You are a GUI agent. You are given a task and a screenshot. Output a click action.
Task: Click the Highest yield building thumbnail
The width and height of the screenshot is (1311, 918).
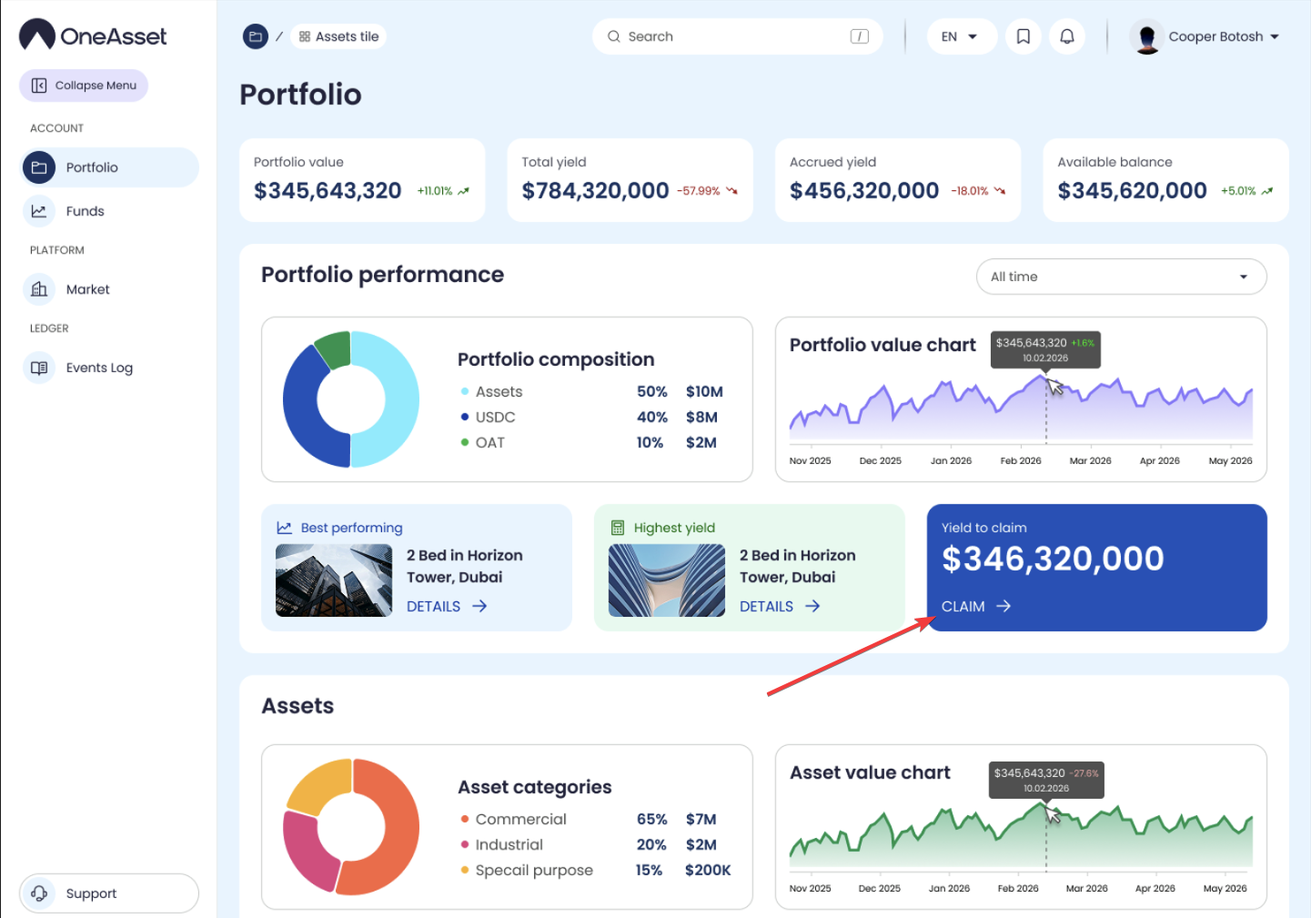pos(666,580)
